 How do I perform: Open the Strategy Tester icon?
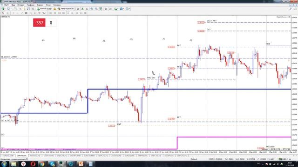[x=33, y=9]
